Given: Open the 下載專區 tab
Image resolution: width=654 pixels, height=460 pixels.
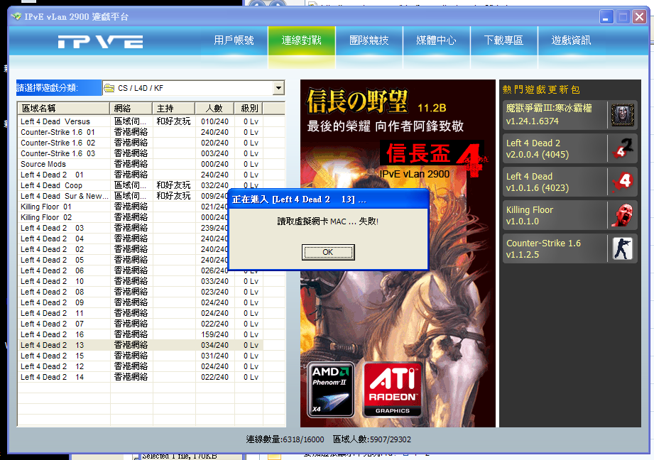Looking at the screenshot, I should (x=503, y=41).
